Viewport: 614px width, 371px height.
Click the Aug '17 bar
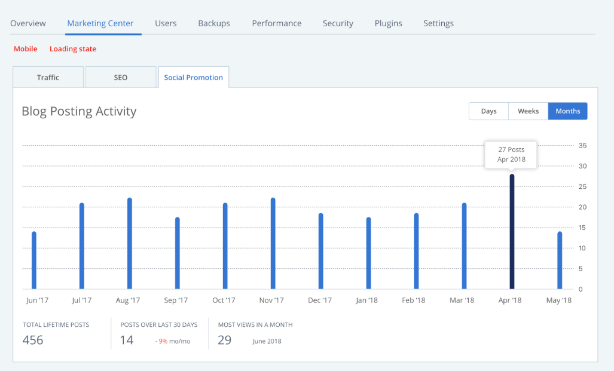coord(130,243)
